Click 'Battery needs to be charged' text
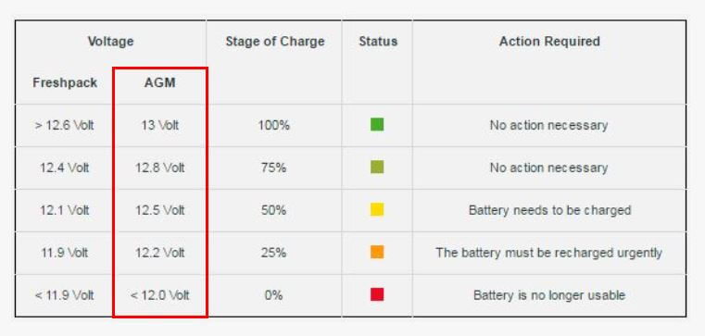 click(549, 210)
